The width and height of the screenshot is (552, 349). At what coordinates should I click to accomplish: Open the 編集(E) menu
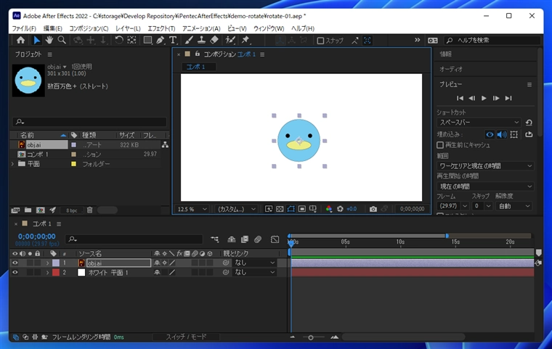(x=53, y=28)
